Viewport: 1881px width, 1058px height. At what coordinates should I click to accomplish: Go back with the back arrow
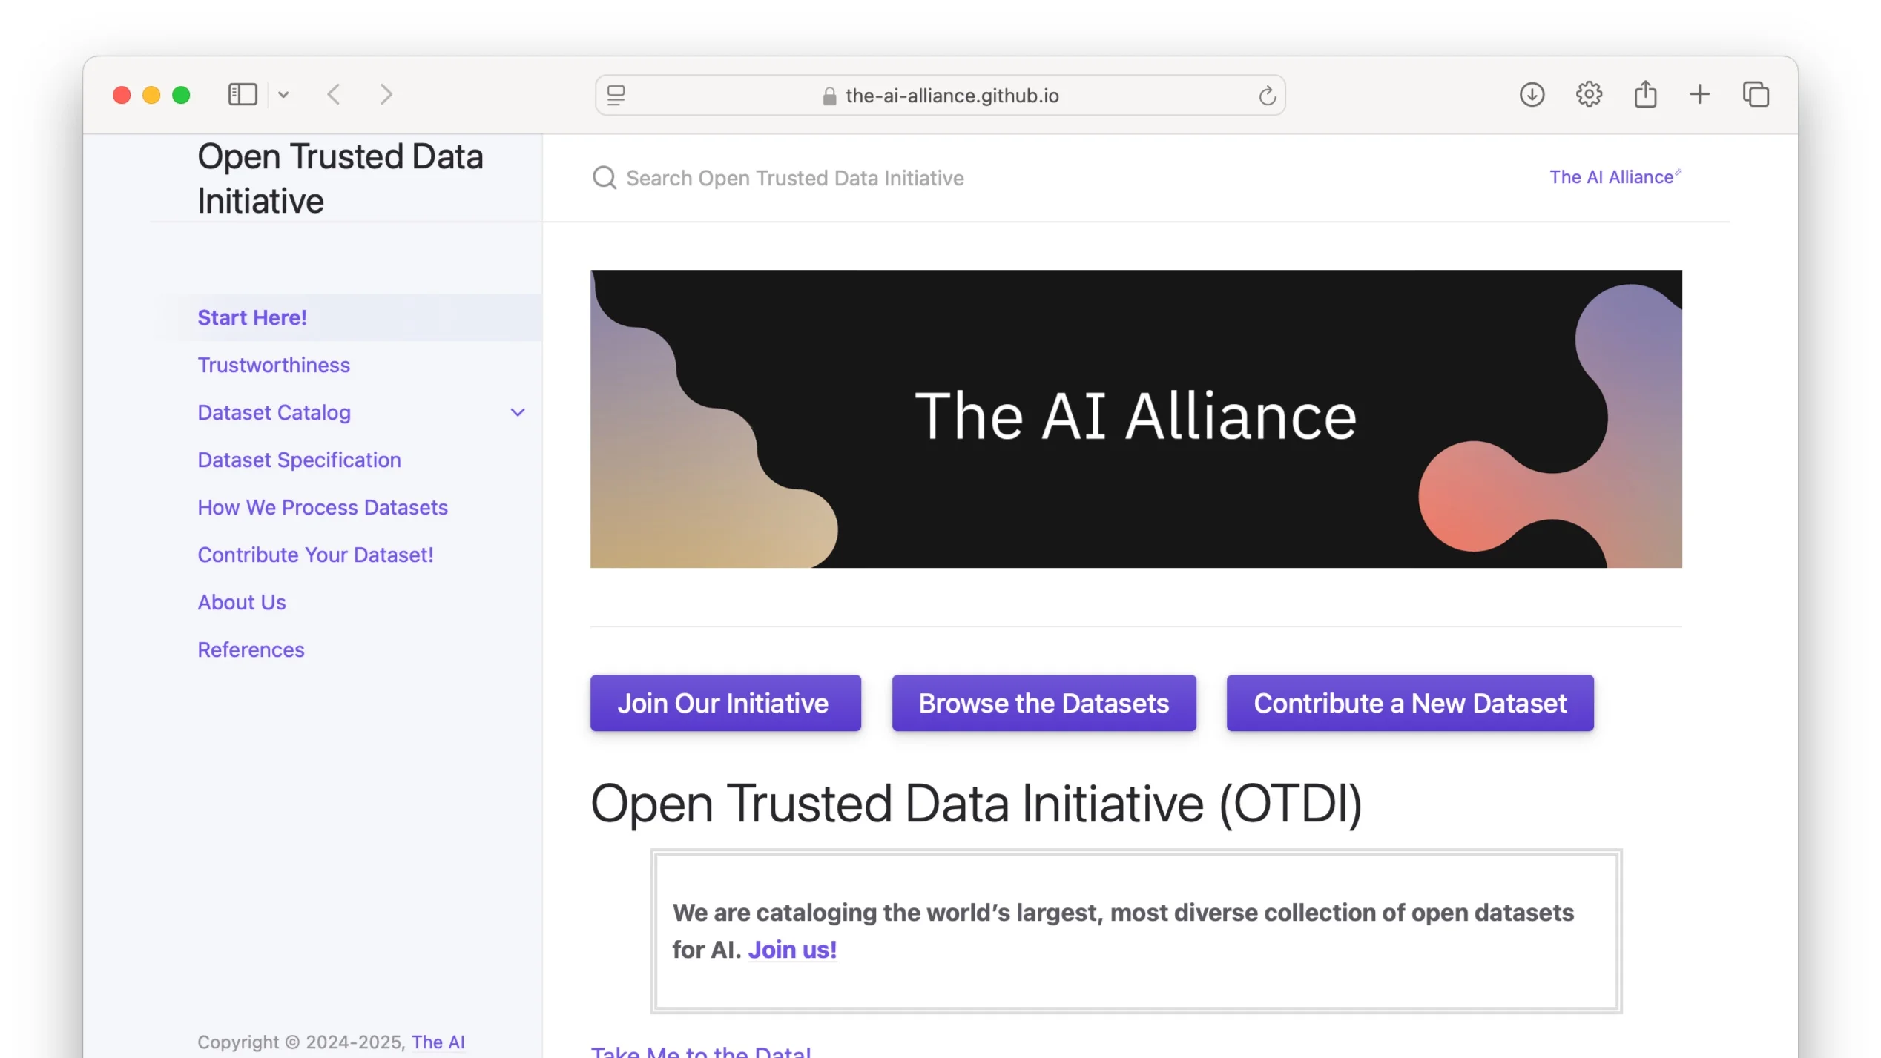[334, 95]
